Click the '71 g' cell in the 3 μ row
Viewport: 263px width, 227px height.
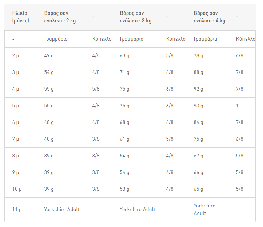click(x=124, y=72)
